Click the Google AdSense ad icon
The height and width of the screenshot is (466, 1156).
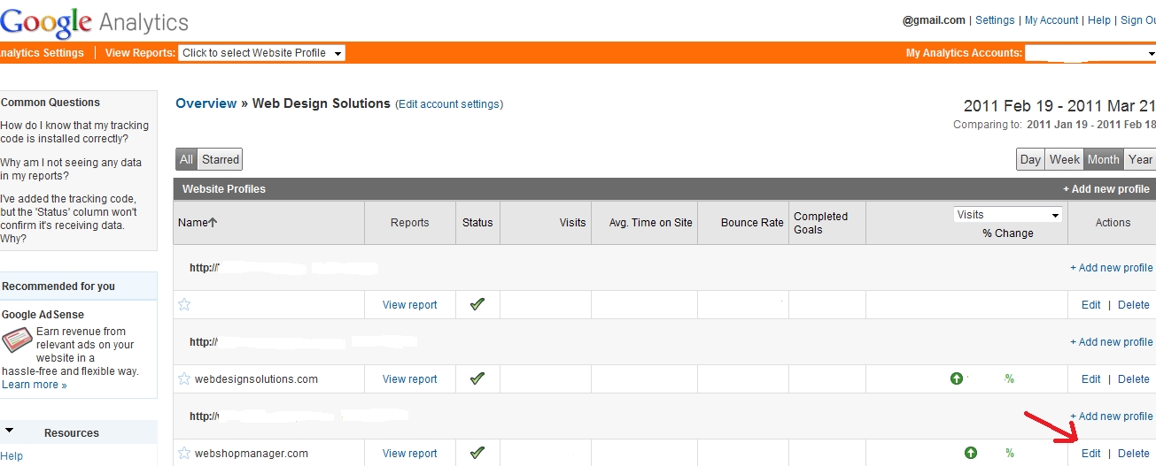[x=17, y=340]
